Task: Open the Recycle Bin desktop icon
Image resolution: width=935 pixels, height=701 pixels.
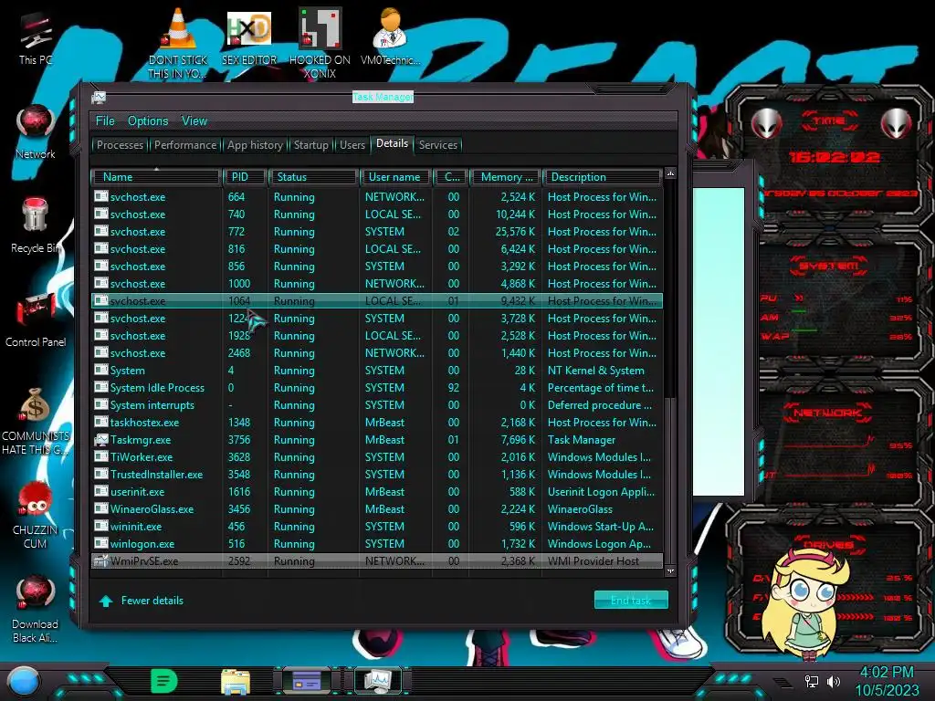Action: (x=36, y=226)
